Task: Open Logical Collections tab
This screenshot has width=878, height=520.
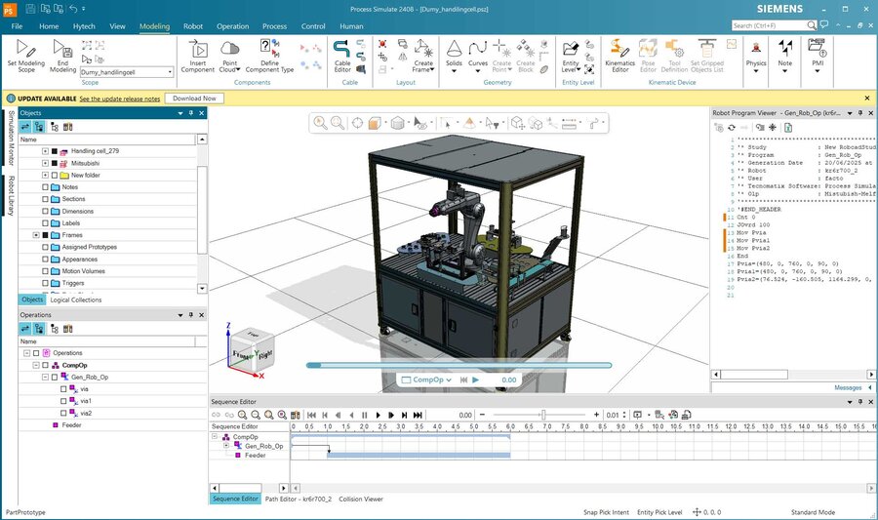Action: pos(76,300)
